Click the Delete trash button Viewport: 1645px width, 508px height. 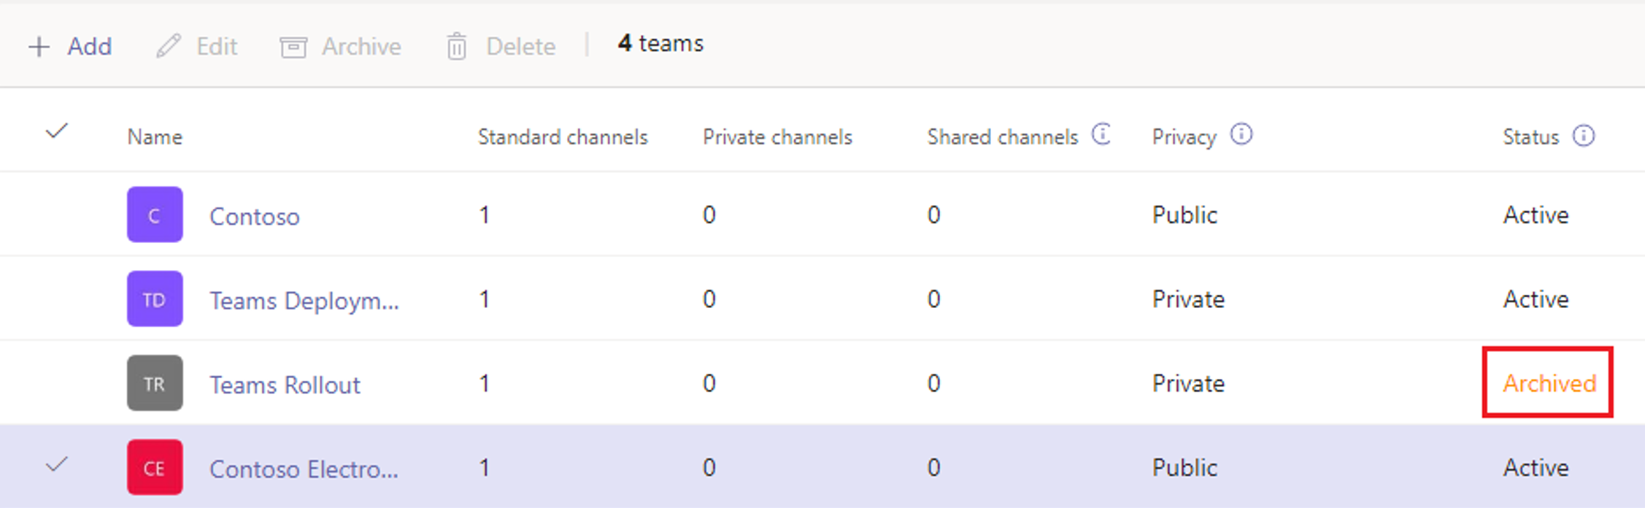tap(501, 47)
